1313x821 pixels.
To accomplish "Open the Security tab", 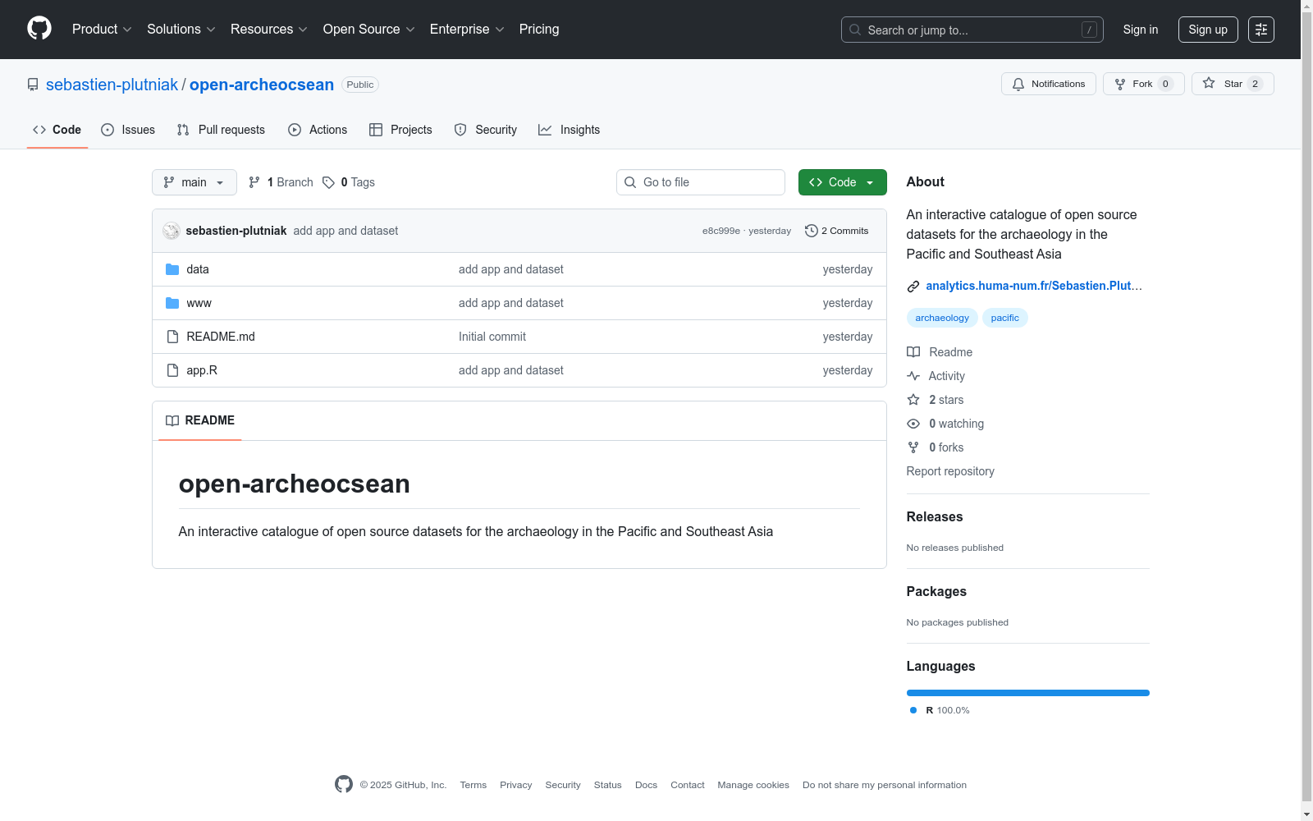I will pos(486,130).
